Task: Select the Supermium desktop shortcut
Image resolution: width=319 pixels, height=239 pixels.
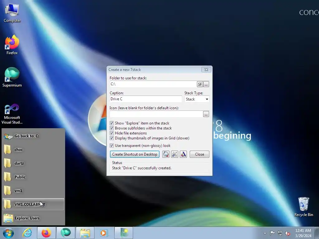Action: (12, 77)
